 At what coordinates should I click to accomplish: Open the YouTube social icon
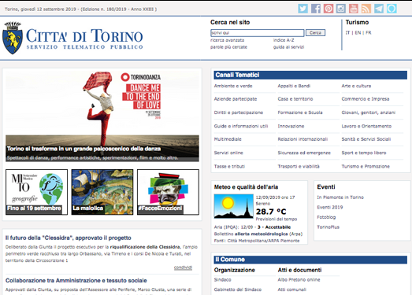point(354,9)
